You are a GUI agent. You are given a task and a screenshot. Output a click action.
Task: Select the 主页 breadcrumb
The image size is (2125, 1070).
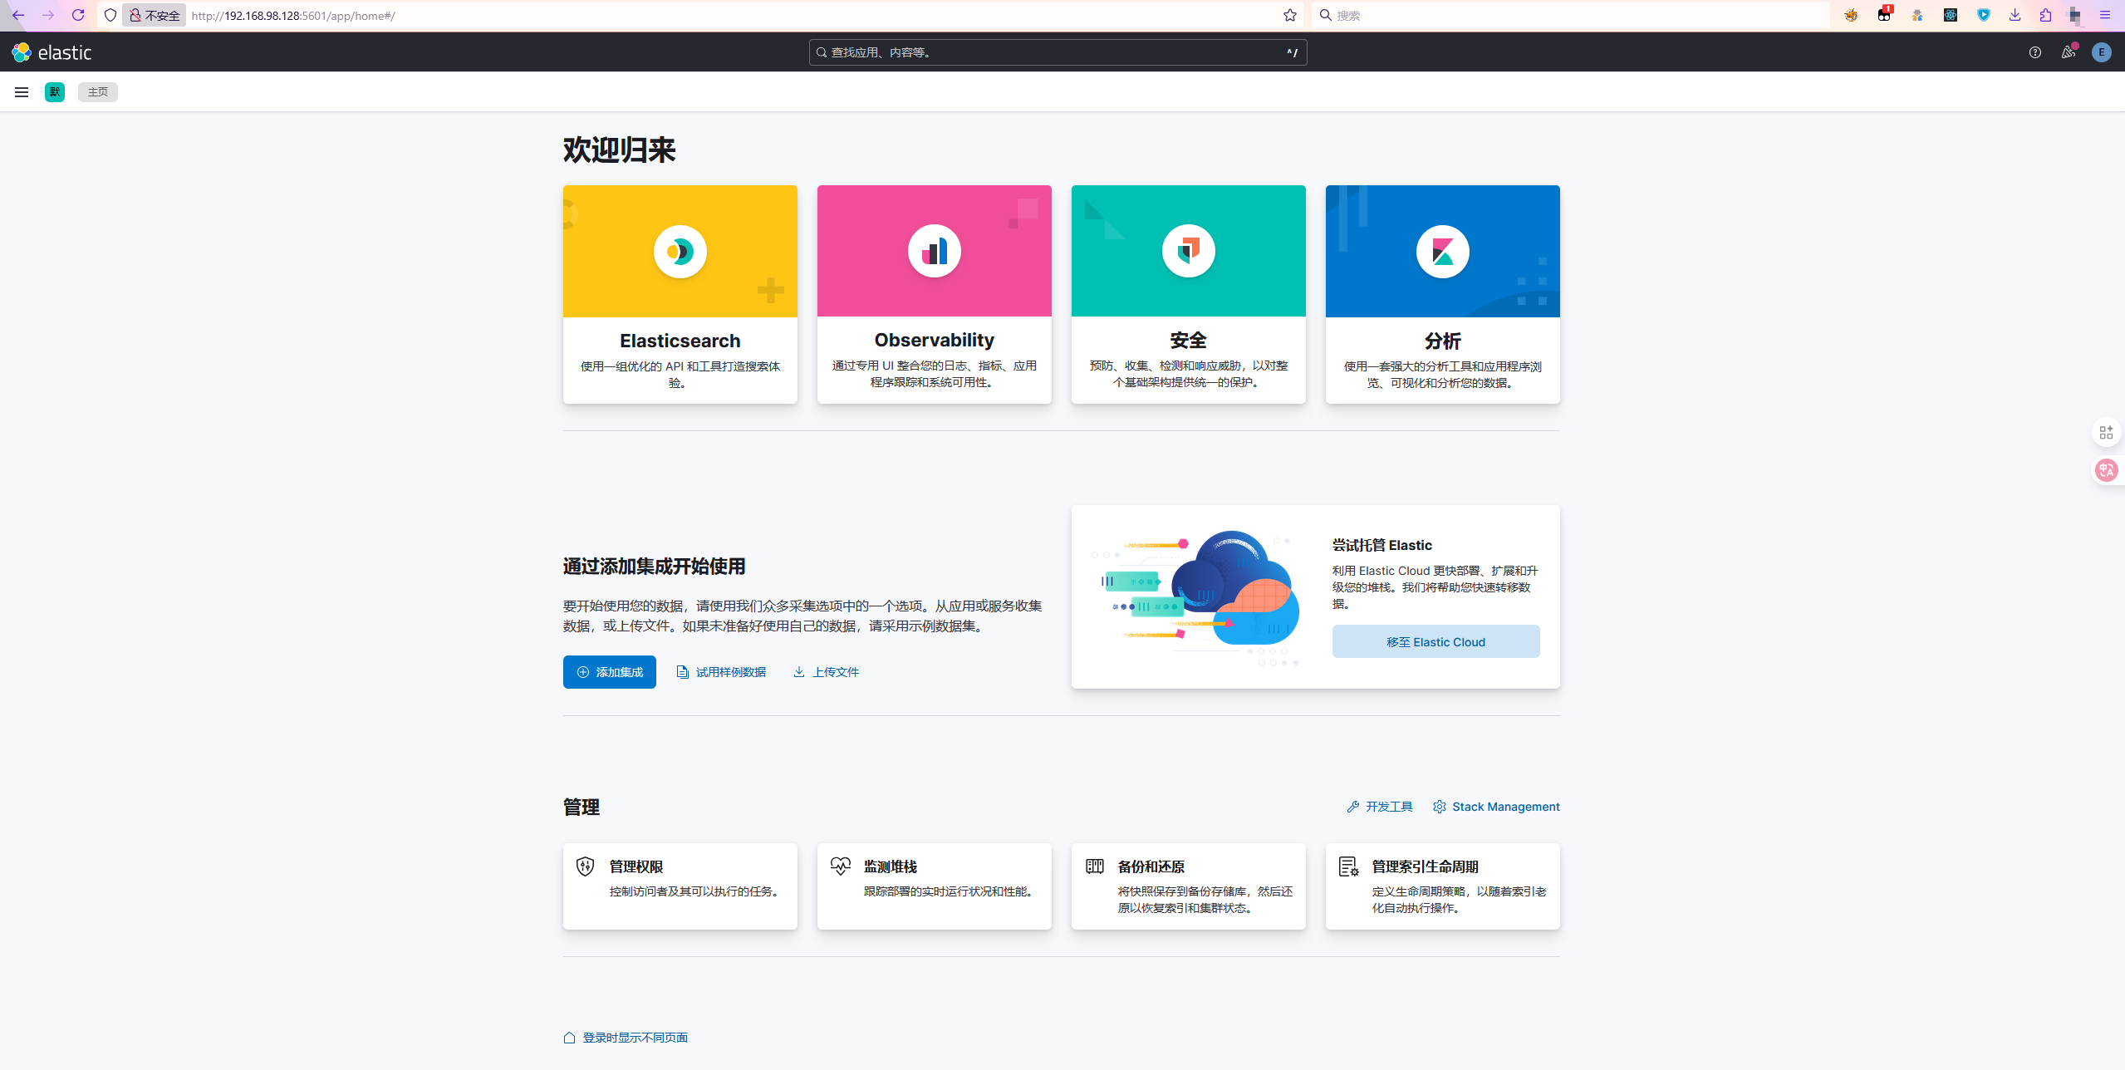(x=98, y=92)
